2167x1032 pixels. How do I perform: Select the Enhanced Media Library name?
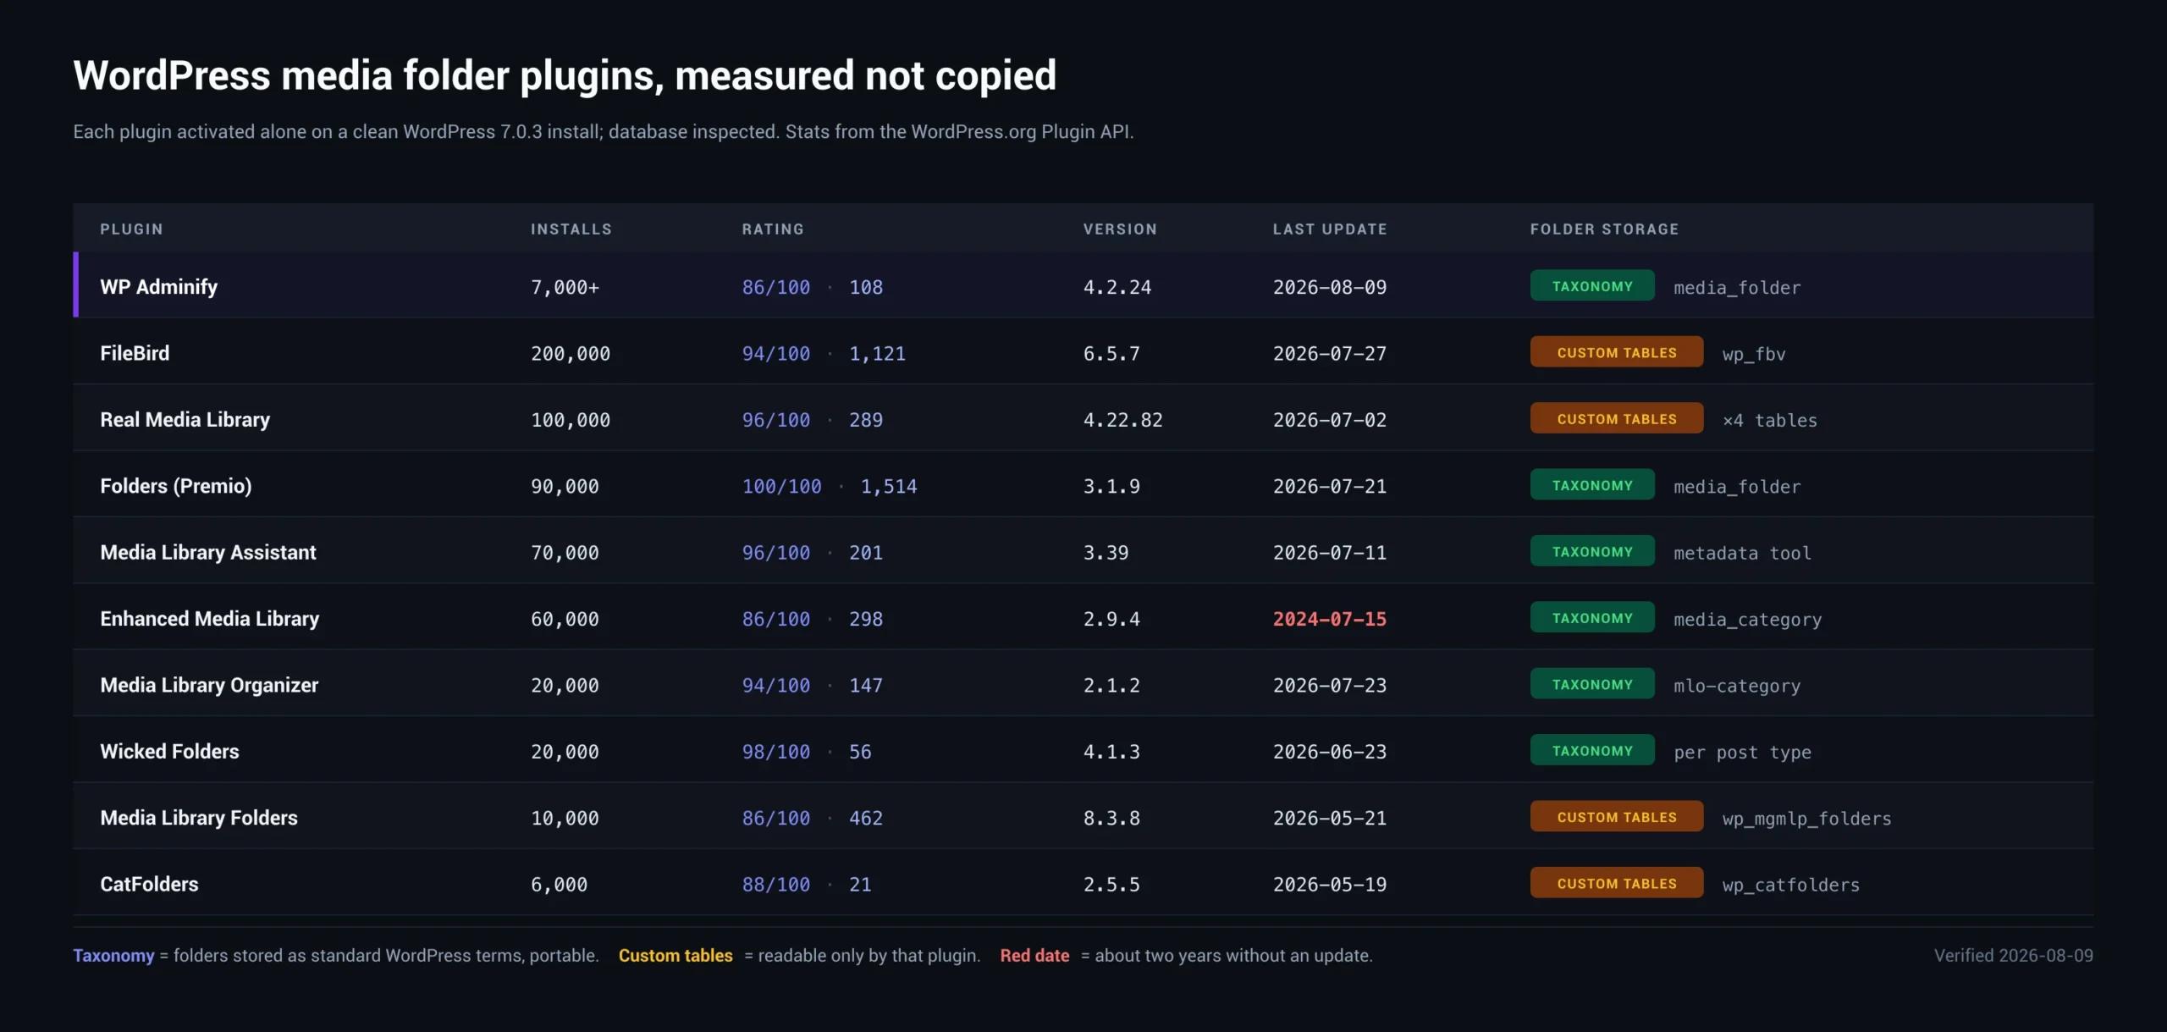(210, 619)
